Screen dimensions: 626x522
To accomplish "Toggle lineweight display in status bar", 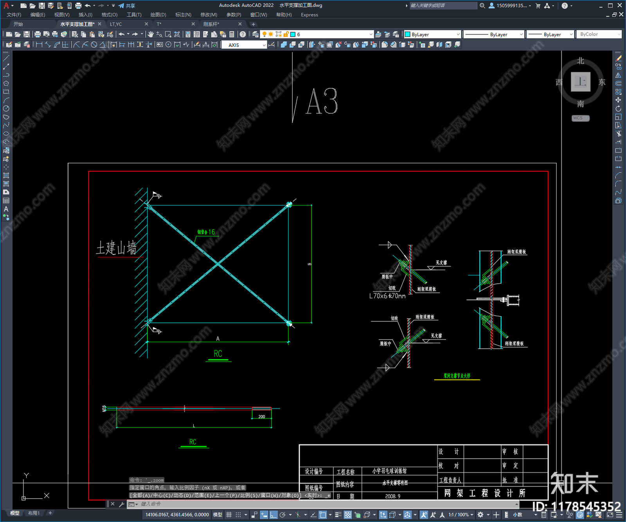I will pos(338,515).
